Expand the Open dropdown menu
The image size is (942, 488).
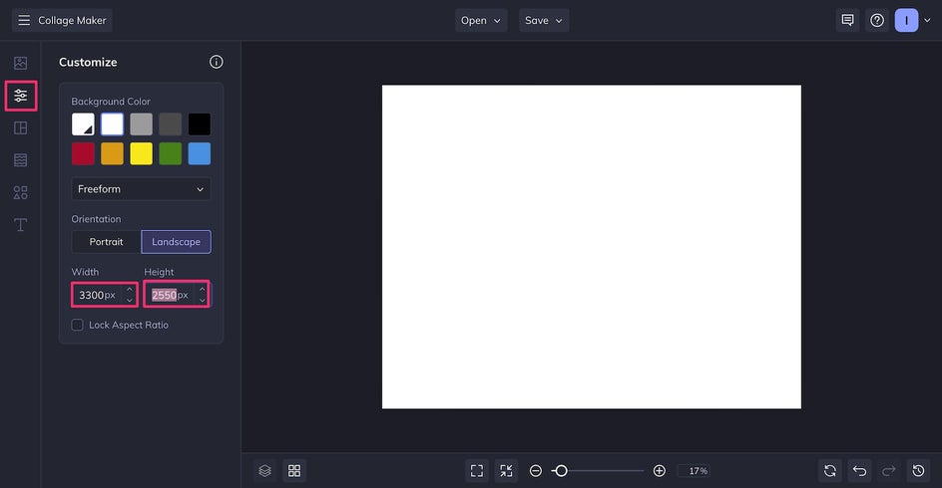coord(481,20)
